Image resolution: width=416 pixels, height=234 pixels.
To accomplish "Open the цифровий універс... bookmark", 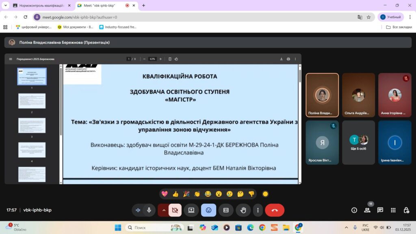I will (34, 27).
